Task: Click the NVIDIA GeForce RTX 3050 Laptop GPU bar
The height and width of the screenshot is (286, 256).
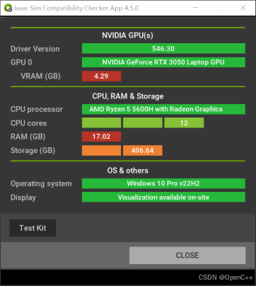Action: [x=163, y=62]
